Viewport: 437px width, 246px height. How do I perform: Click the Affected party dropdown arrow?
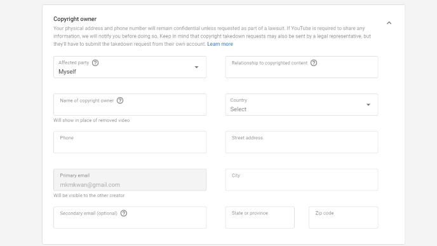point(196,67)
